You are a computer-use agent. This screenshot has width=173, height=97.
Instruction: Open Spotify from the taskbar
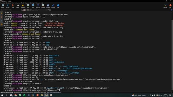click(x=24, y=95)
